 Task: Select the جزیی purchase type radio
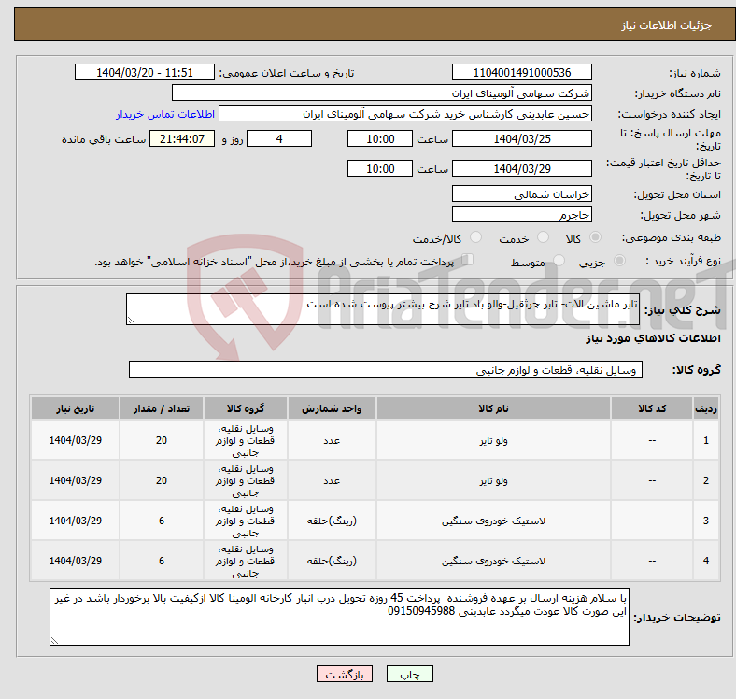(x=619, y=260)
